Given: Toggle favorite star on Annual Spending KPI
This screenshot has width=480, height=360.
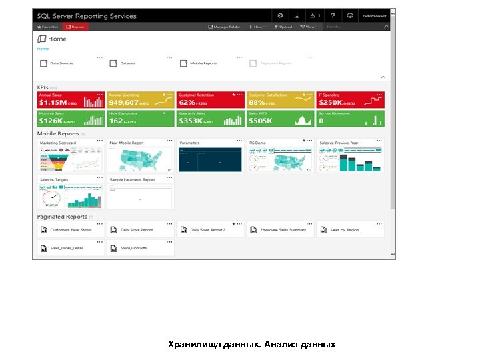Looking at the screenshot, I should click(x=164, y=95).
